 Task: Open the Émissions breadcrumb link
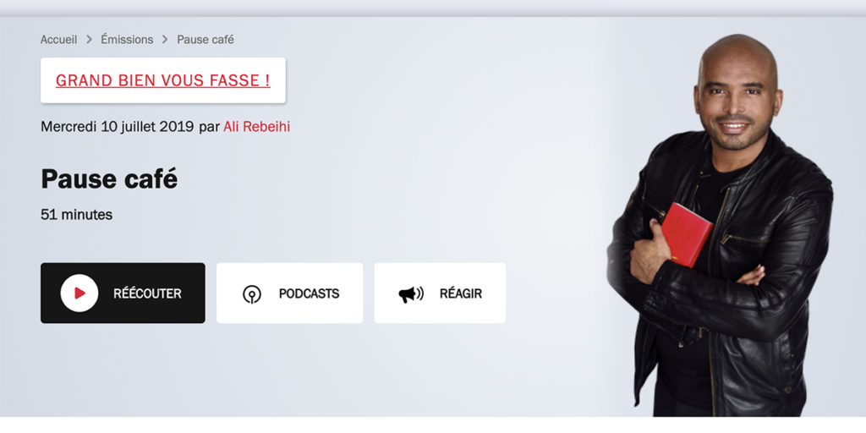[x=127, y=40]
